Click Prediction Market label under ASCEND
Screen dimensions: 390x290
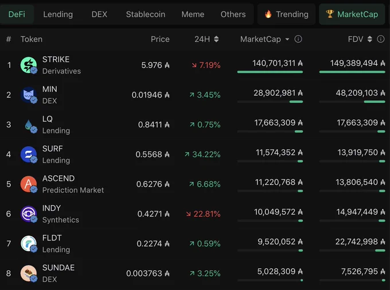pyautogui.click(x=73, y=190)
